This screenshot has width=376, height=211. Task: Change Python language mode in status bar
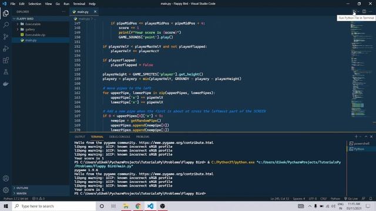pyautogui.click(x=335, y=199)
